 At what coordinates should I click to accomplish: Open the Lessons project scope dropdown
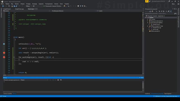pos(26,11)
